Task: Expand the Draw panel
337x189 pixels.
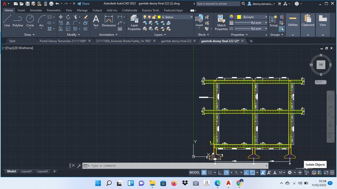Action: pos(29,35)
